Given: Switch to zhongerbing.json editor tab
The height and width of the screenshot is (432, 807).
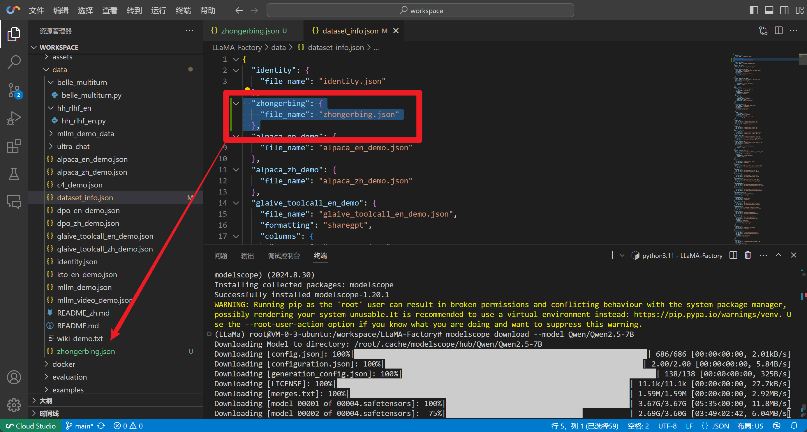Looking at the screenshot, I should click(x=250, y=31).
